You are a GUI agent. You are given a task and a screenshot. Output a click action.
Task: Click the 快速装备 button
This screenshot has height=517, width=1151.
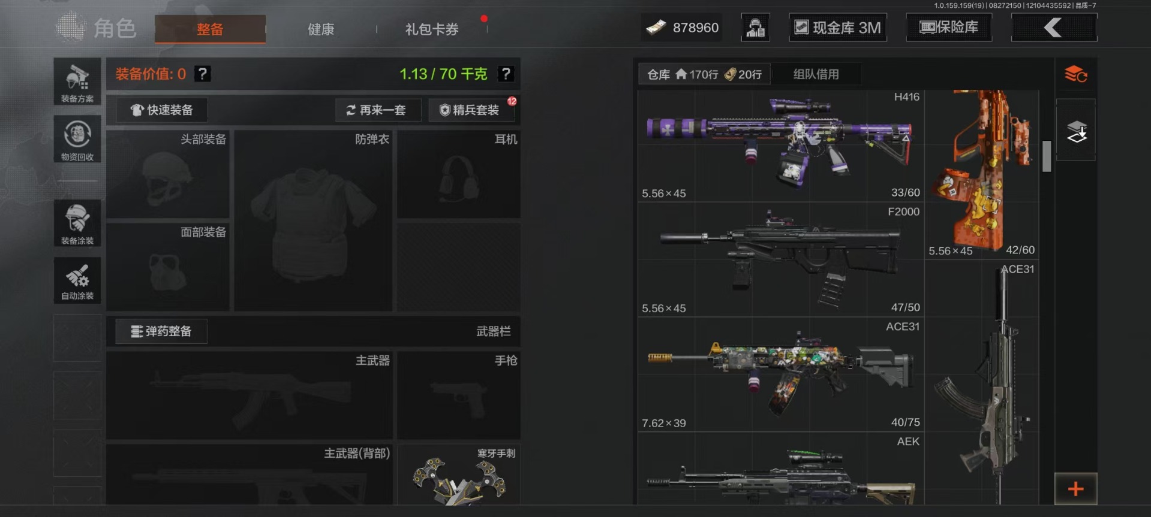point(162,110)
